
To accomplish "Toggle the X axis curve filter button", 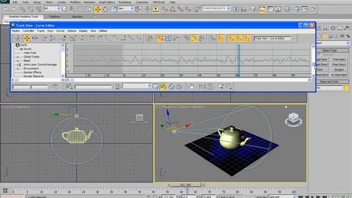I will (232, 38).
